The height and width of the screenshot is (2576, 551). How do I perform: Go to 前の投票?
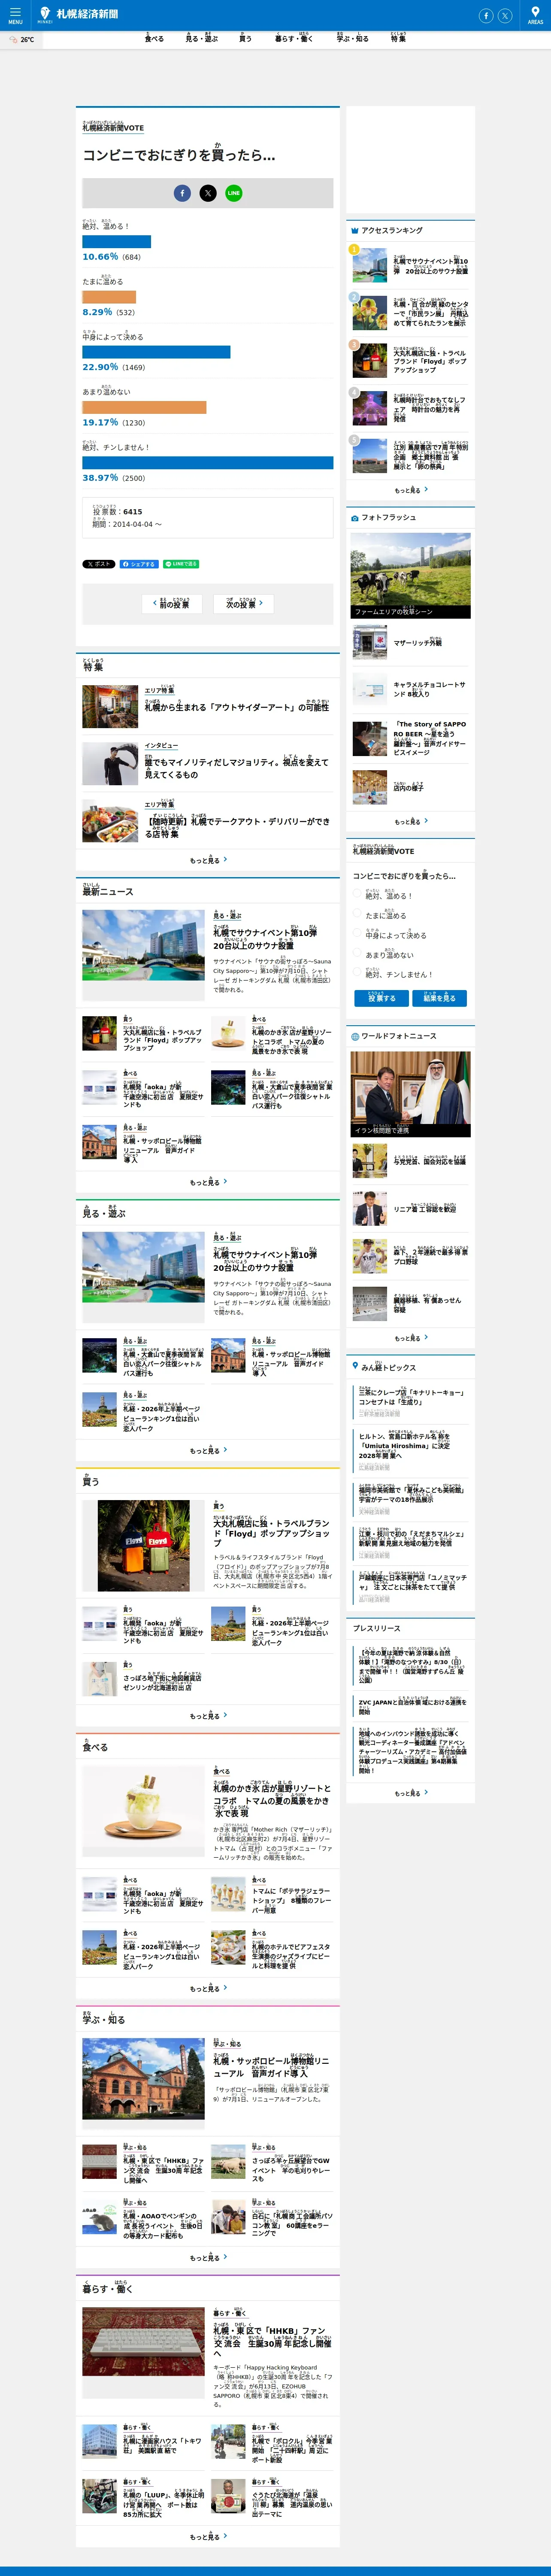(x=172, y=603)
